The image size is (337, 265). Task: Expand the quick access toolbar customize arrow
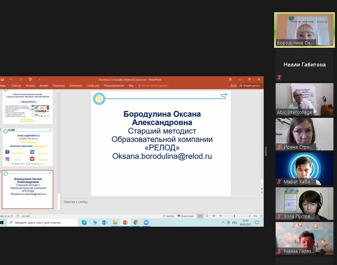(x=40, y=80)
